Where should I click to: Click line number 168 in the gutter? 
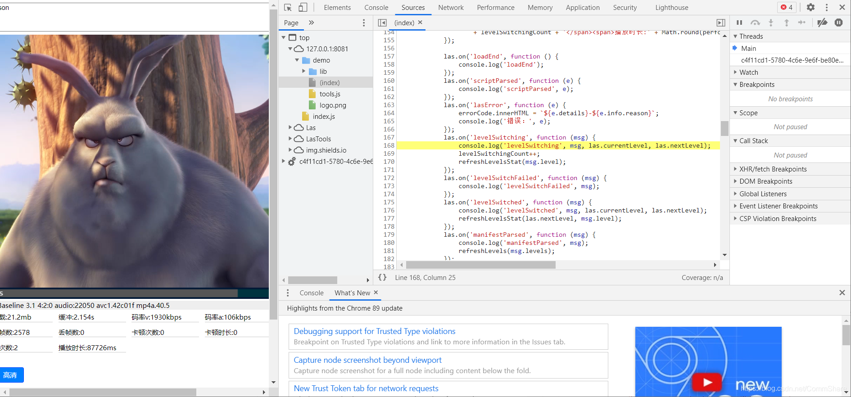pyautogui.click(x=389, y=145)
